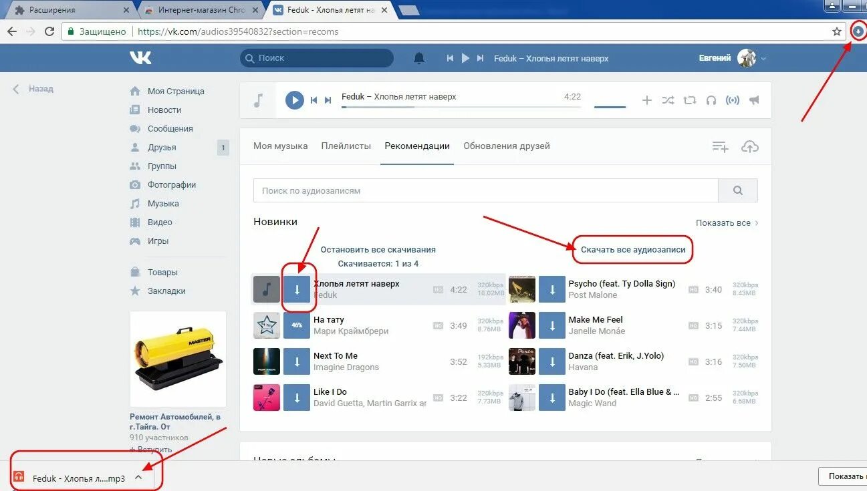Screen dimensions: 867x491
Task: Download the track Danza
Action: pyautogui.click(x=552, y=361)
